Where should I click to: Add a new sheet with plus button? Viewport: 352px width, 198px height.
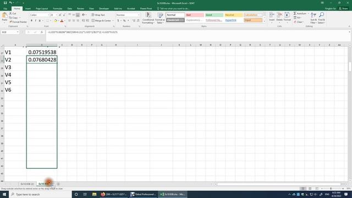click(x=58, y=184)
